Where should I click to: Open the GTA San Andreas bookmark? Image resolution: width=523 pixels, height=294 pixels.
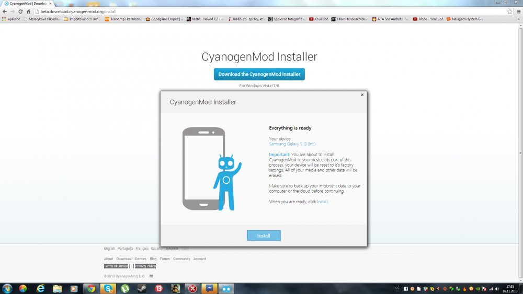pos(390,19)
